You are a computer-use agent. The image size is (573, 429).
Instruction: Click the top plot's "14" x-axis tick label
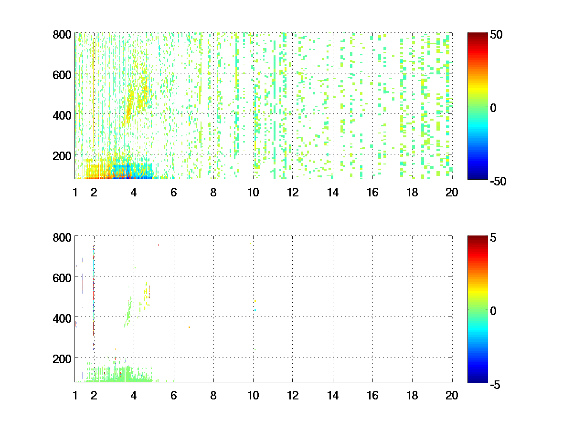point(333,193)
